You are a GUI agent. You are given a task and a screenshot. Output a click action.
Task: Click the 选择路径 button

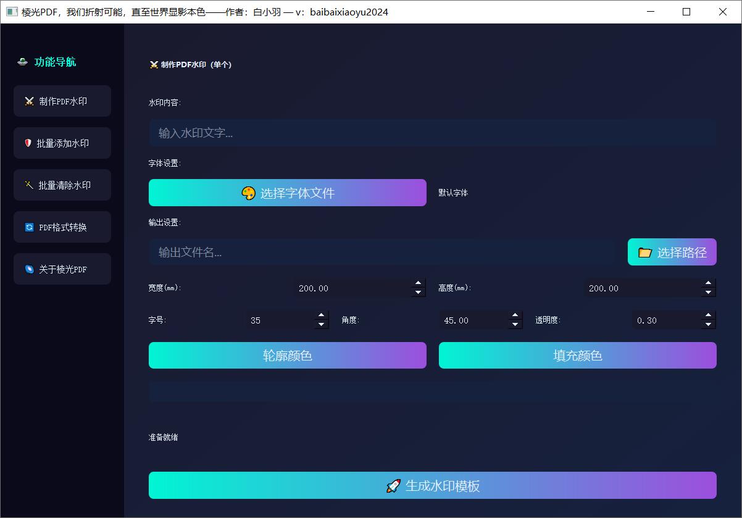672,252
